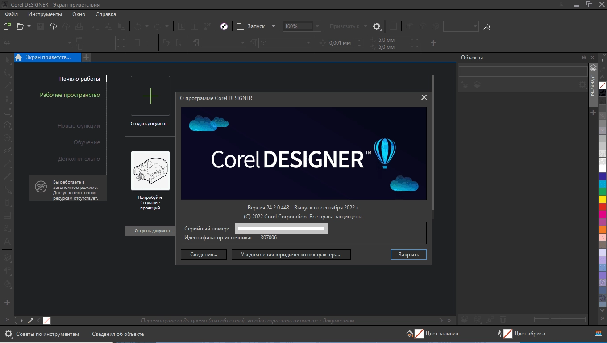Open Уведомления юридического характера button
607x343 pixels.
[x=291, y=255]
